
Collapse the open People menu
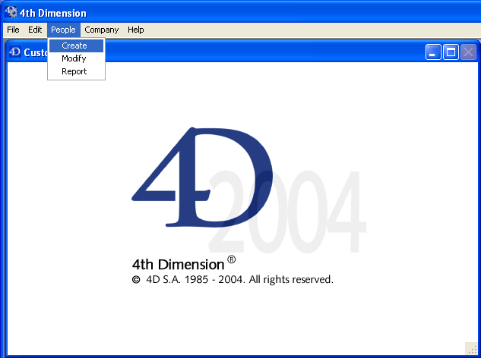63,30
